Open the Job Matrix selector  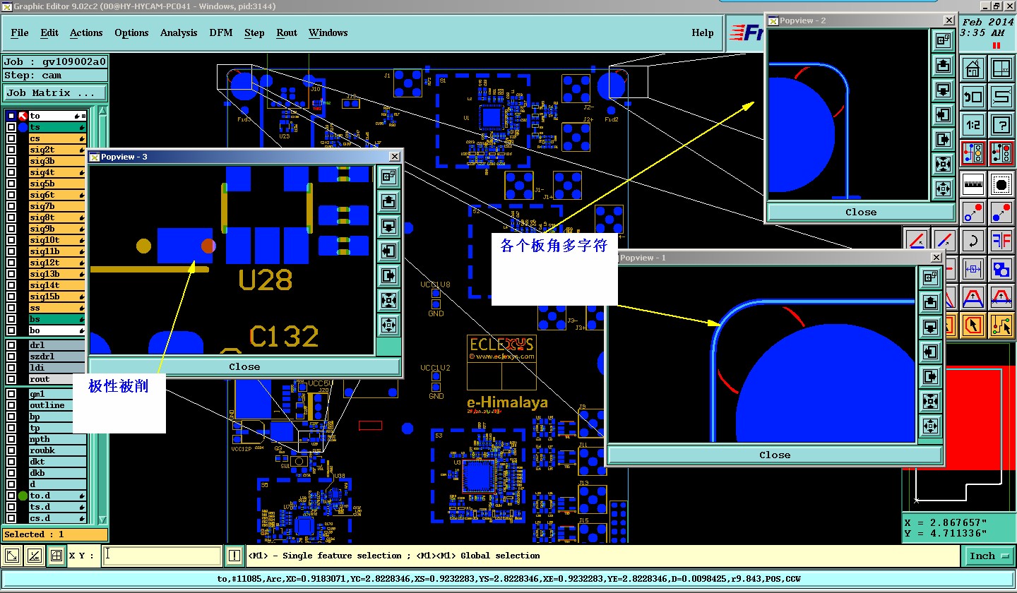point(56,93)
